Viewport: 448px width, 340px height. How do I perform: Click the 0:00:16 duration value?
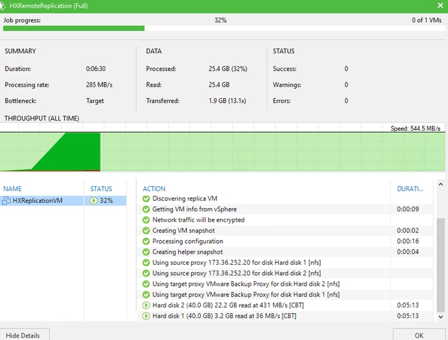(x=408, y=241)
